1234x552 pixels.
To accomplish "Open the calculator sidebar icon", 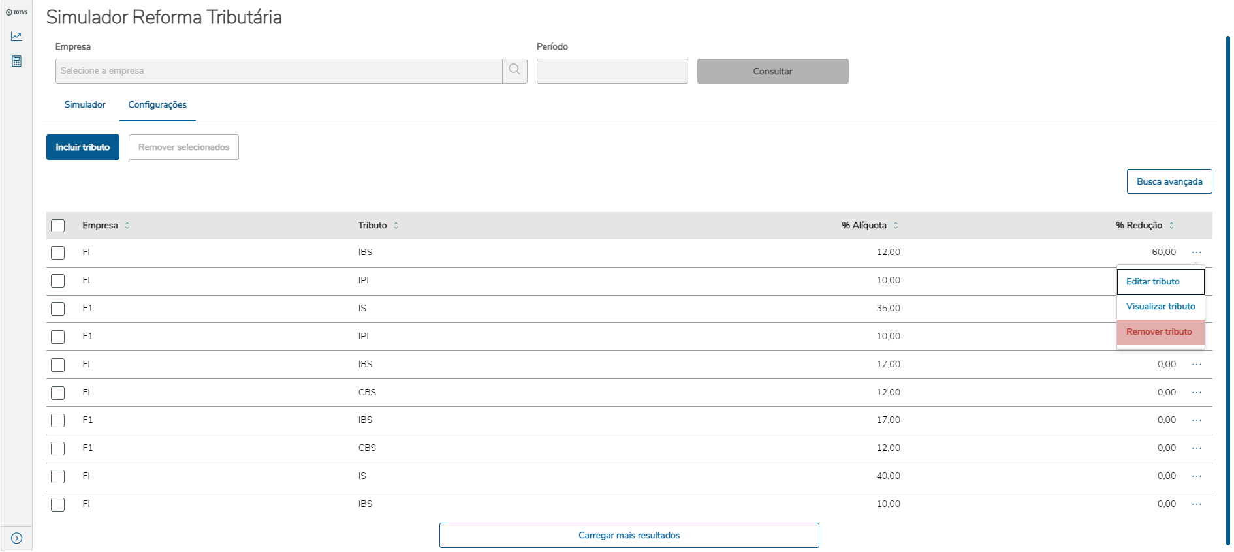I will [x=16, y=61].
